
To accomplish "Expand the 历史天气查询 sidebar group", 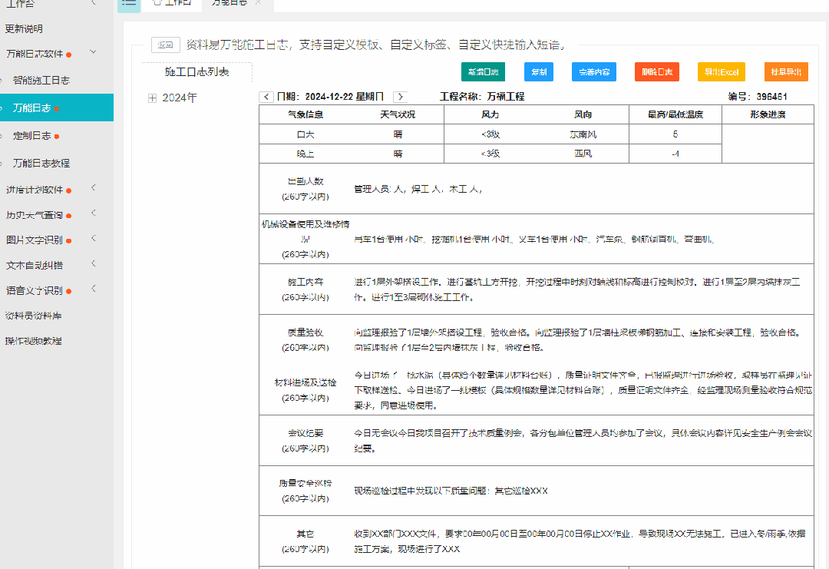I will pyautogui.click(x=94, y=213).
